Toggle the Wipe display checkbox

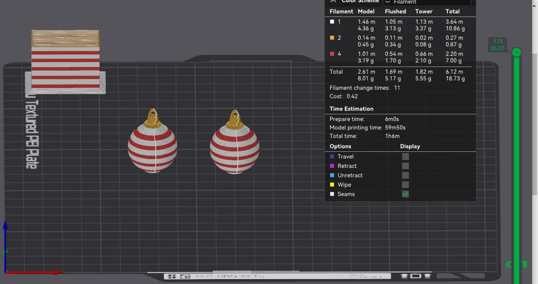coord(405,184)
